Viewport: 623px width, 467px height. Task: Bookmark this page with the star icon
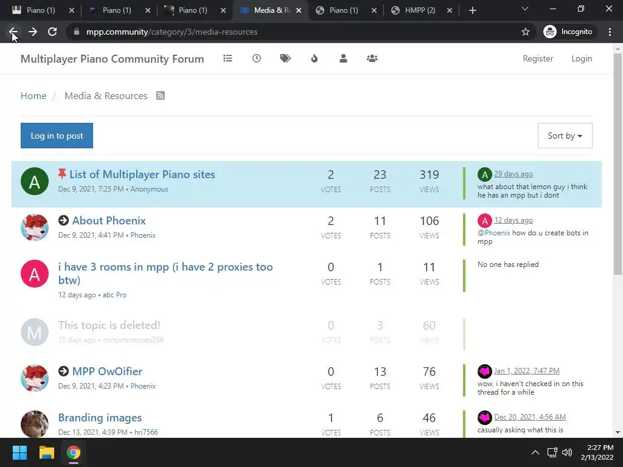[x=526, y=32]
